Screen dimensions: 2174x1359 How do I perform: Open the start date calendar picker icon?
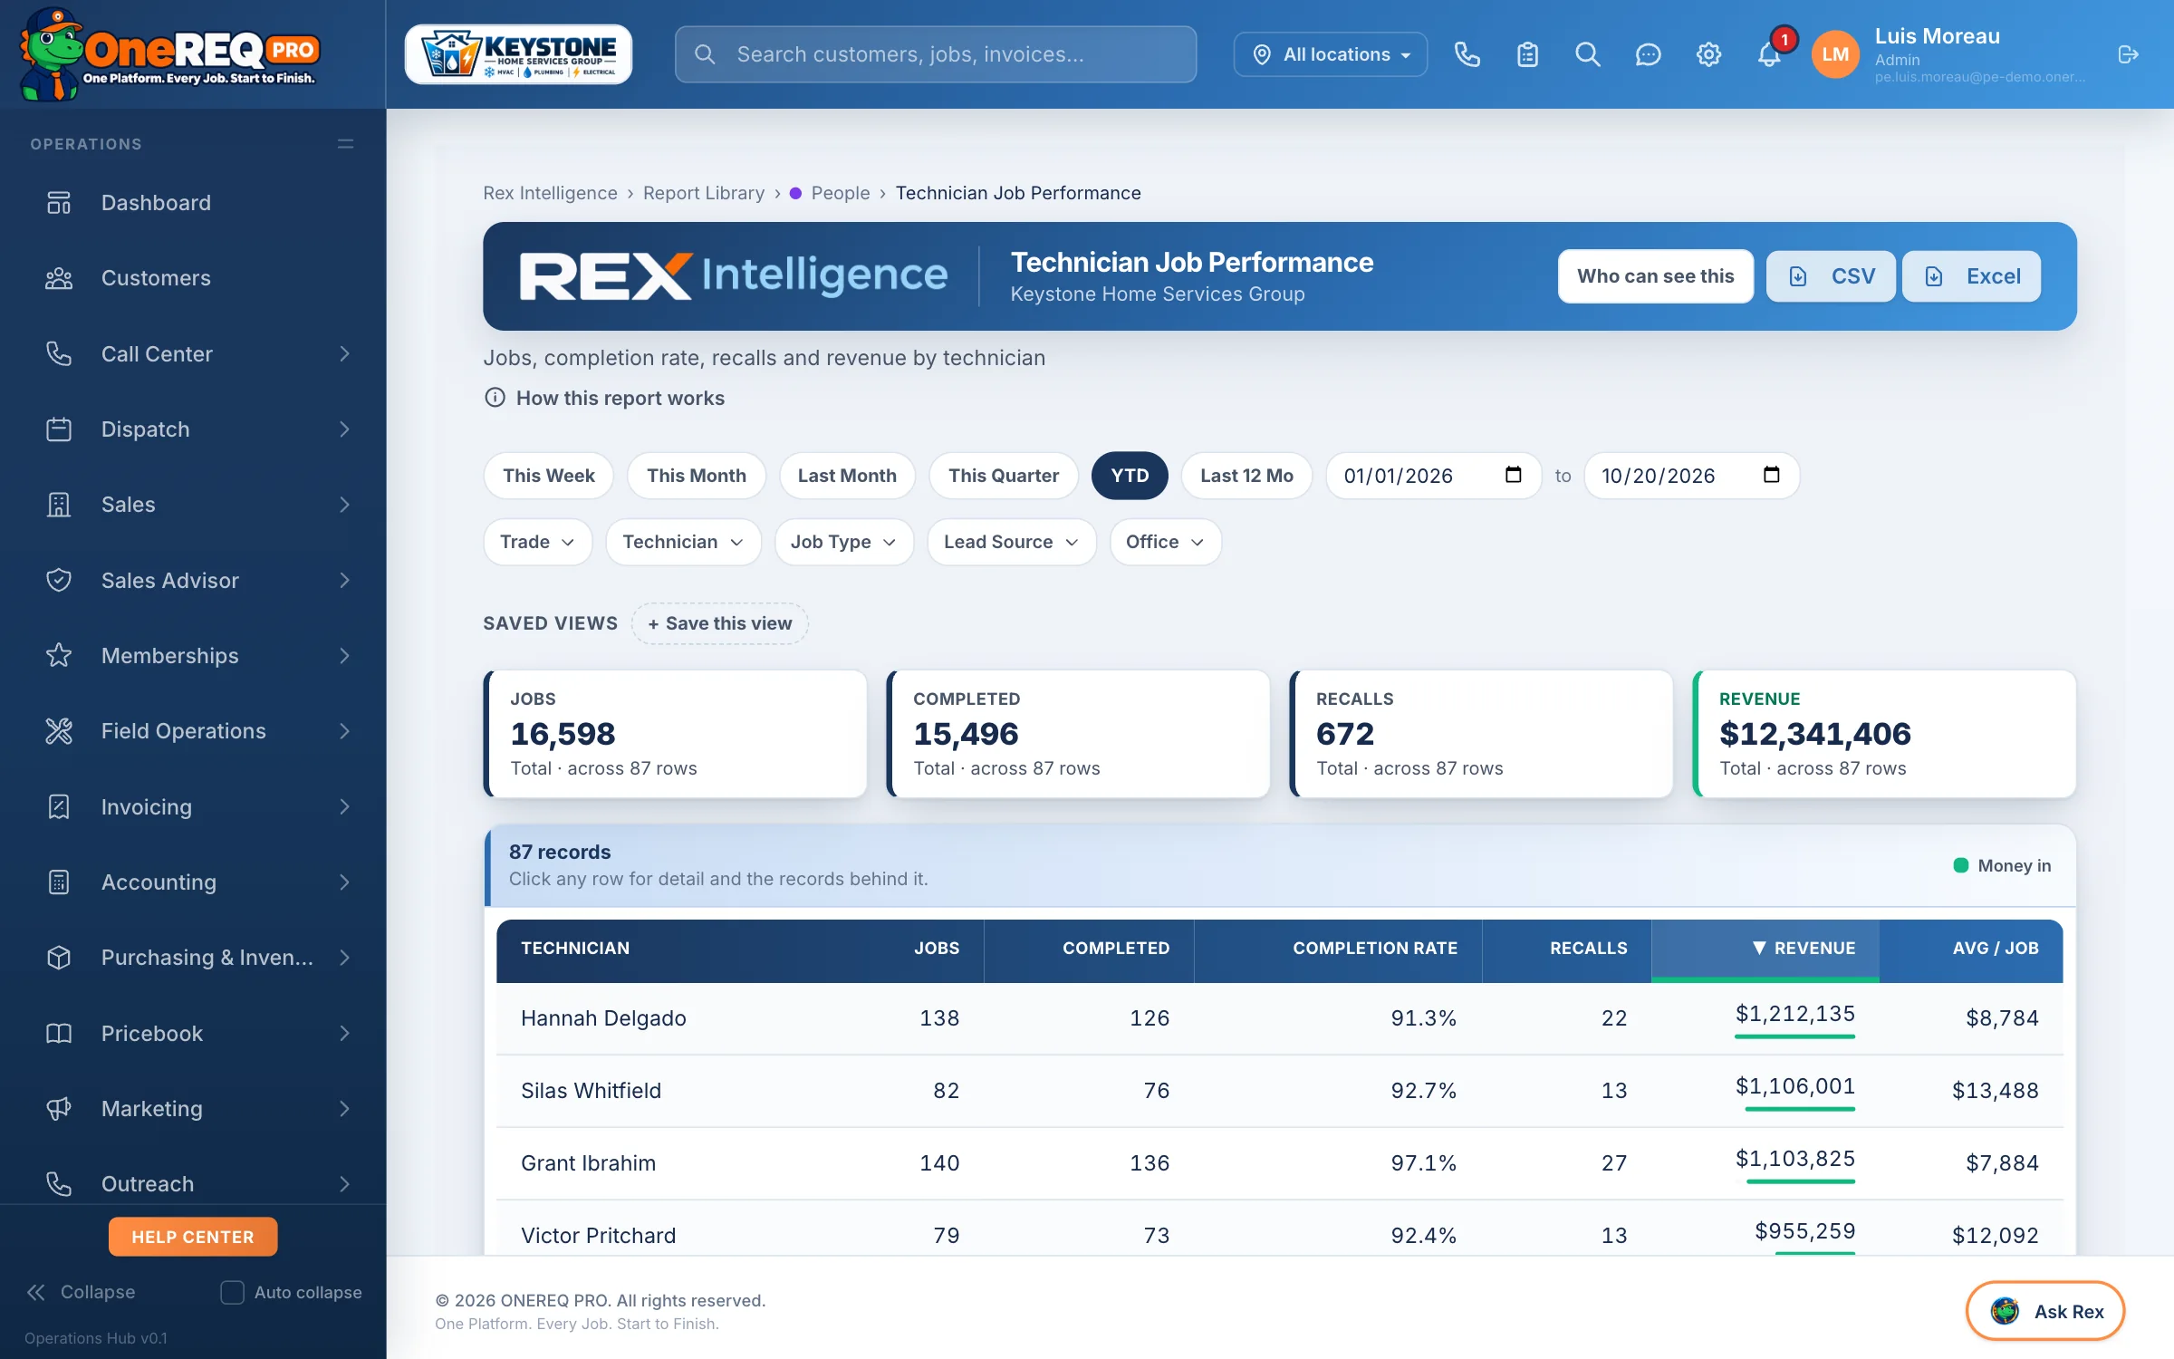coord(1513,475)
